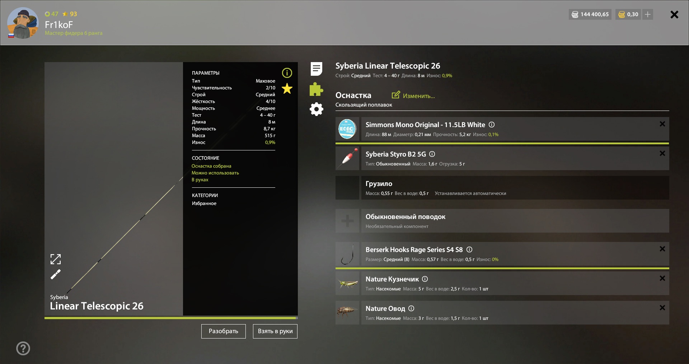The height and width of the screenshot is (364, 689).
Task: Remove the Simmons Mono Original line
Action: point(662,124)
